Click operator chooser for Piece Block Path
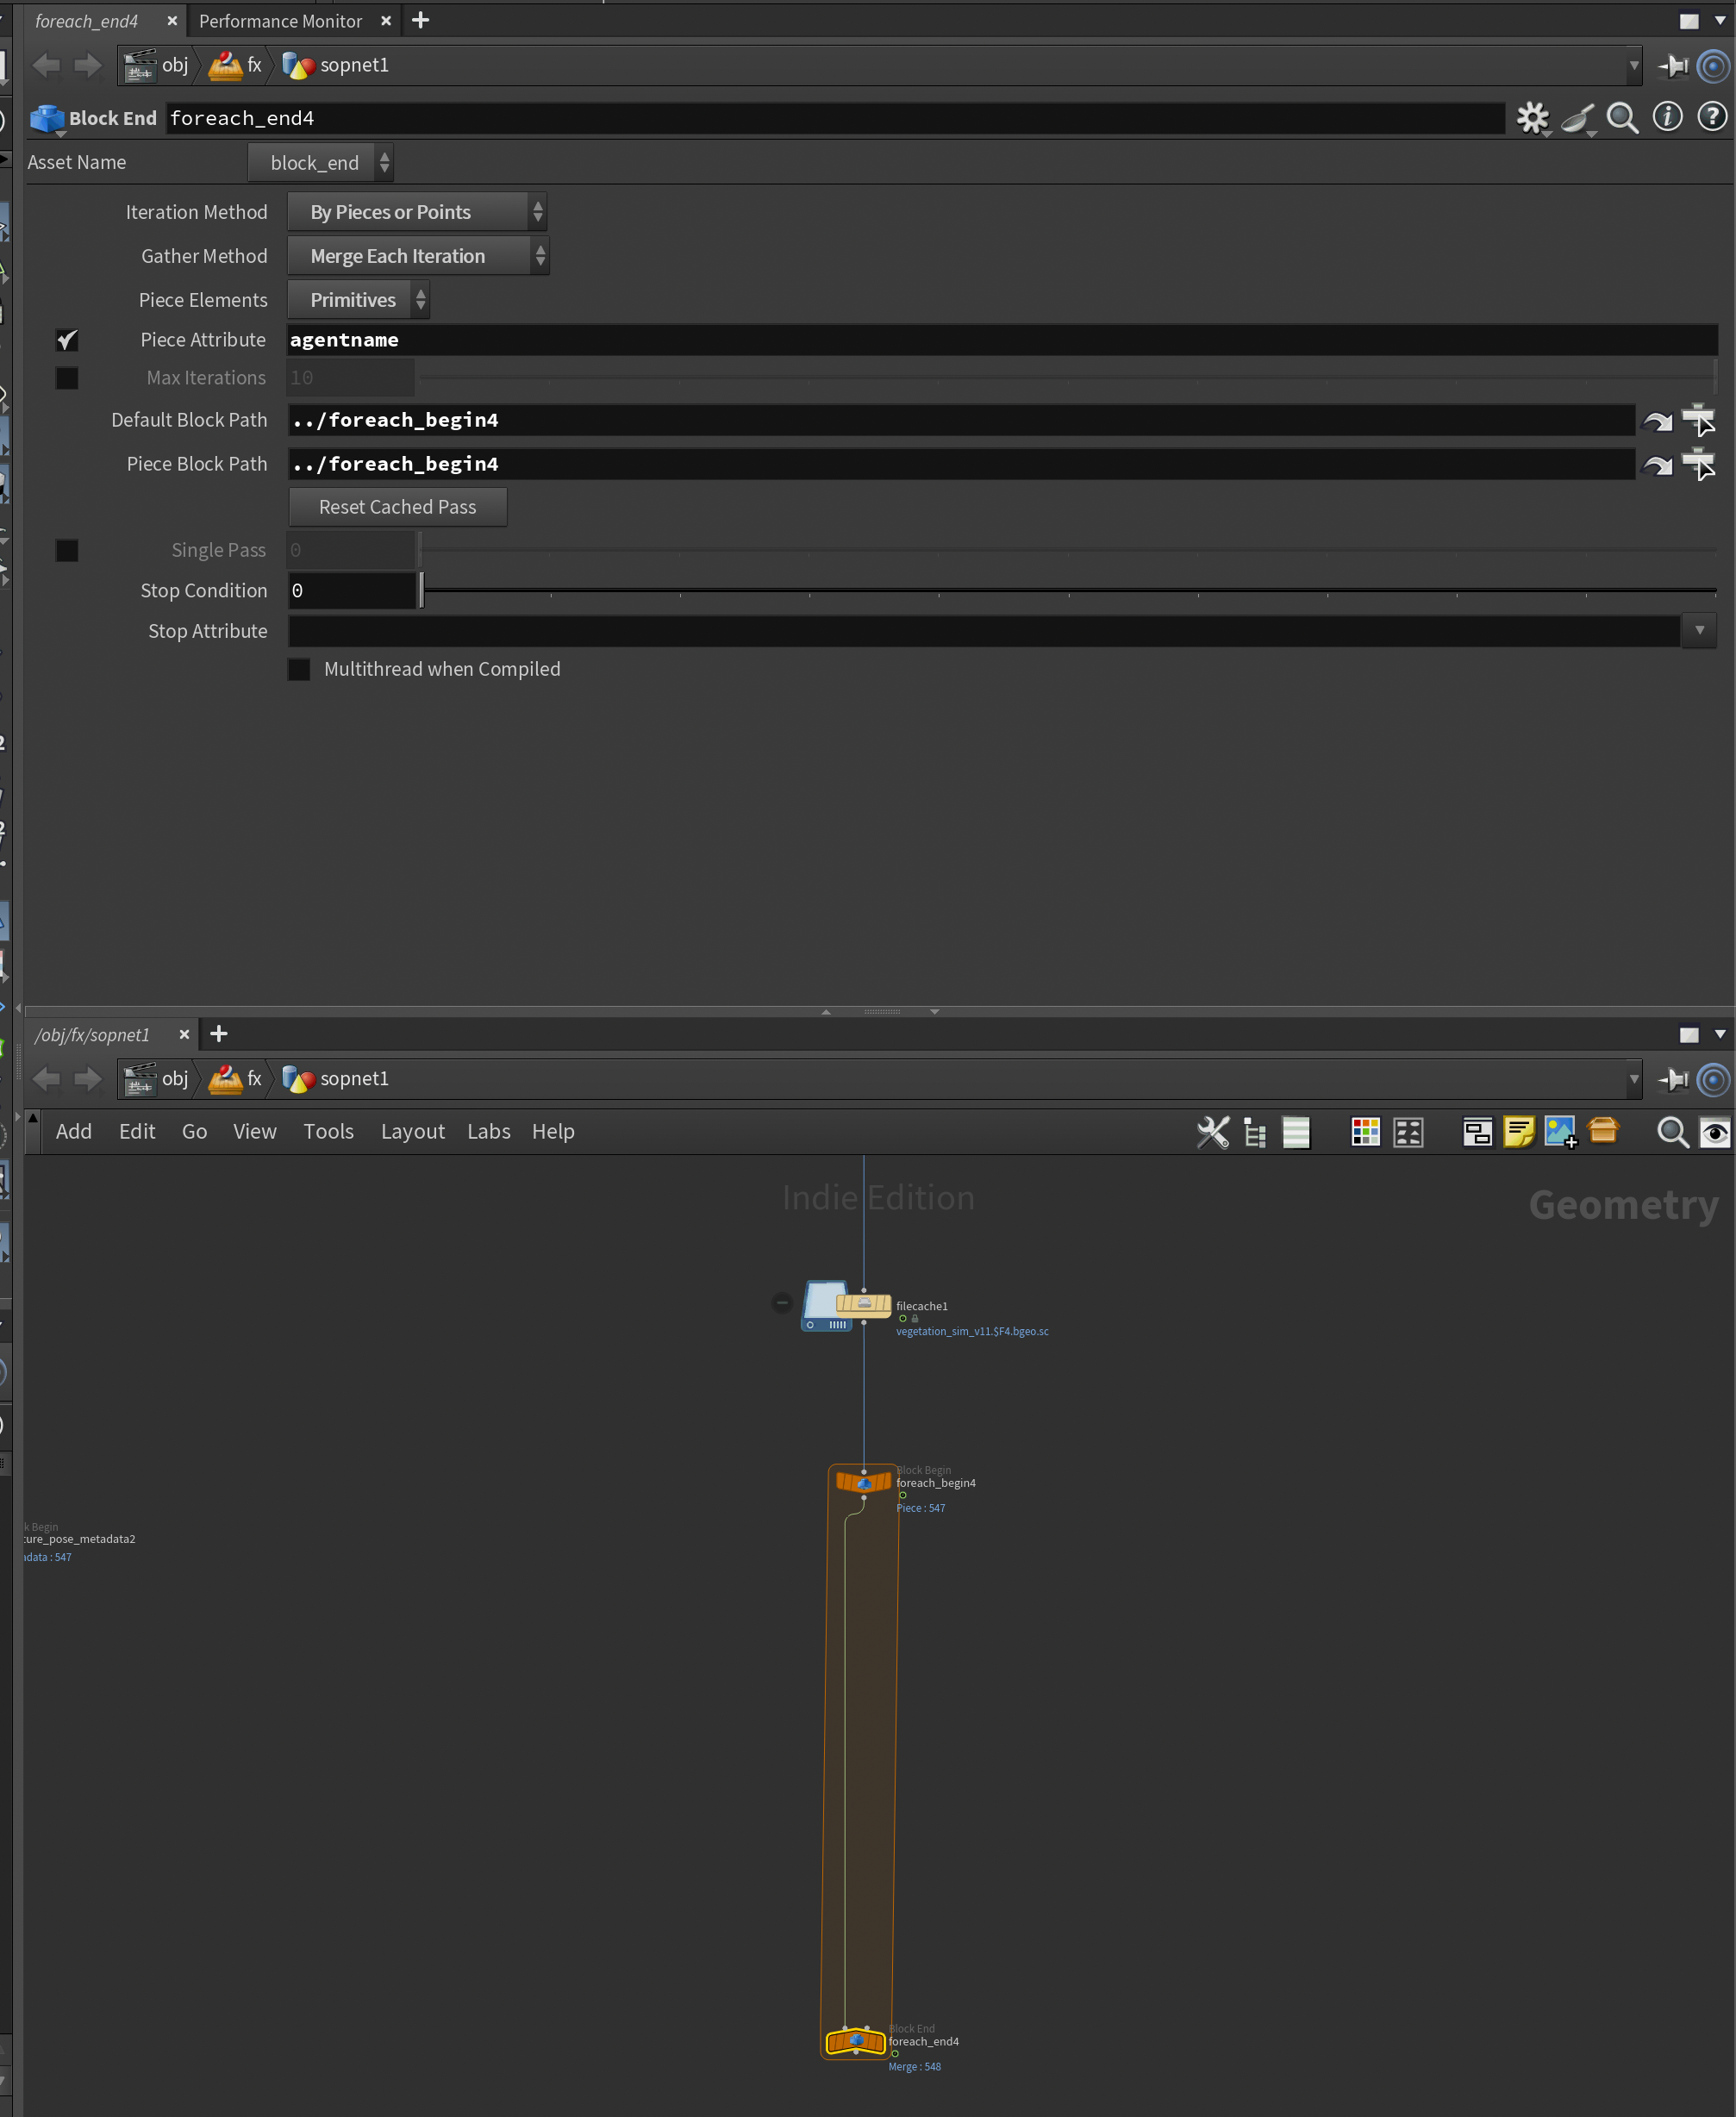Screen dimensions: 1736x2117 pos(1698,464)
